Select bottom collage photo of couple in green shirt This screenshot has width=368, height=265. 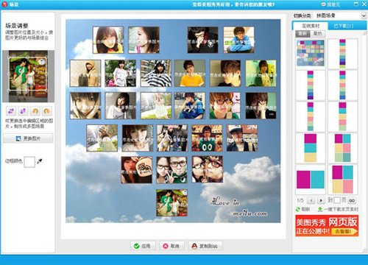pos(171,203)
